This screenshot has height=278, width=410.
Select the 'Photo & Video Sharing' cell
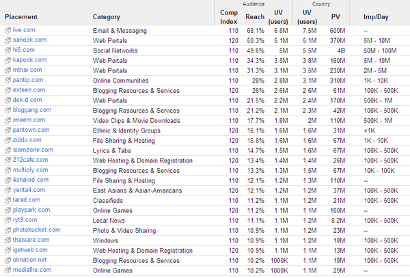point(124,230)
